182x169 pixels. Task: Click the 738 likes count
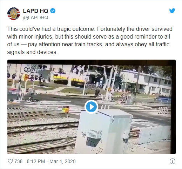[x=19, y=161]
